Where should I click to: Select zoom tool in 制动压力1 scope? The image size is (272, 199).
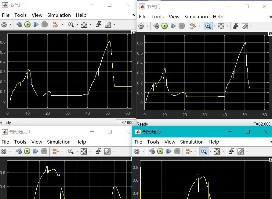[x=71, y=151]
